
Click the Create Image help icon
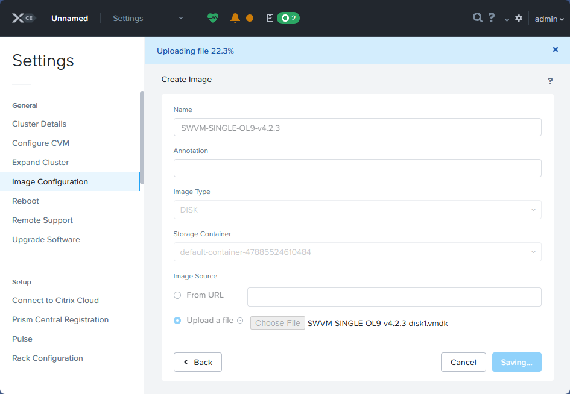click(550, 80)
